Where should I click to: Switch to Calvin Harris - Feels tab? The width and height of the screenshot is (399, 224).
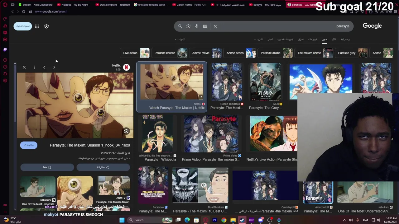189,5
